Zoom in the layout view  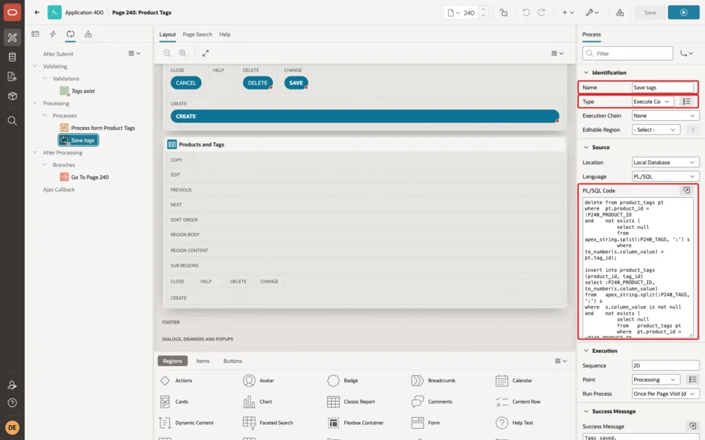182,53
